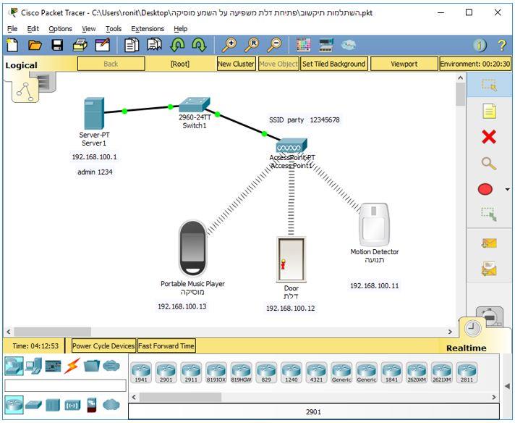515x423 pixels.
Task: Open the Extensions menu
Action: coord(148,29)
